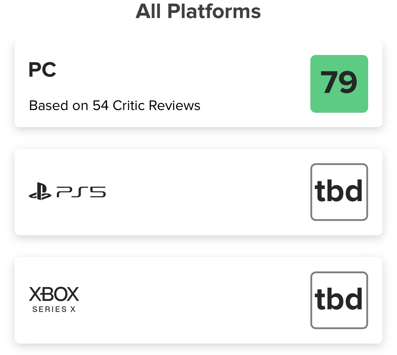Image resolution: width=397 pixels, height=355 pixels.
Task: Click empty middle area of PS5 card
Action: (205, 192)
